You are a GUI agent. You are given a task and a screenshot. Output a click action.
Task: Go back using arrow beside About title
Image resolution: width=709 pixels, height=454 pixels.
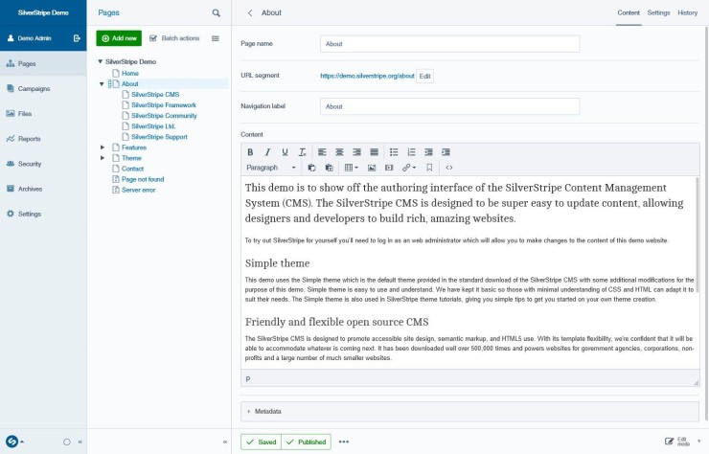click(x=250, y=13)
